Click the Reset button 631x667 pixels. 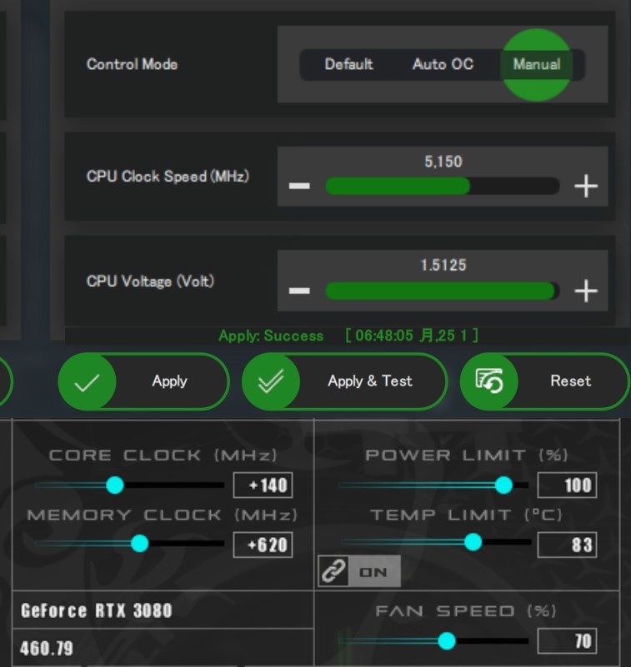pyautogui.click(x=544, y=381)
